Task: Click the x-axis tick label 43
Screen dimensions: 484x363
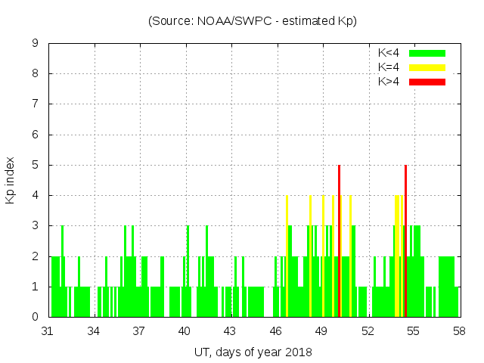Action: (x=230, y=330)
